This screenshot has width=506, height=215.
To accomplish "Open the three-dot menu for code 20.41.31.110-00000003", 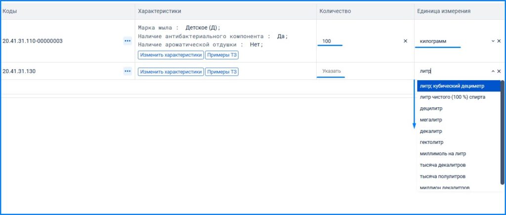I will [x=127, y=41].
